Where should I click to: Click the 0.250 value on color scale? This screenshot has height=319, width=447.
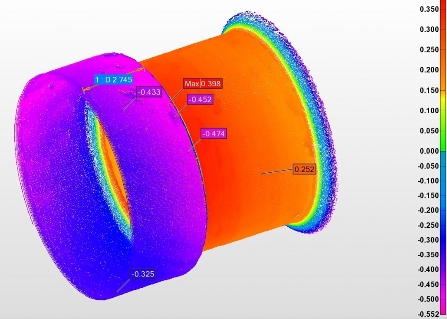pos(429,49)
